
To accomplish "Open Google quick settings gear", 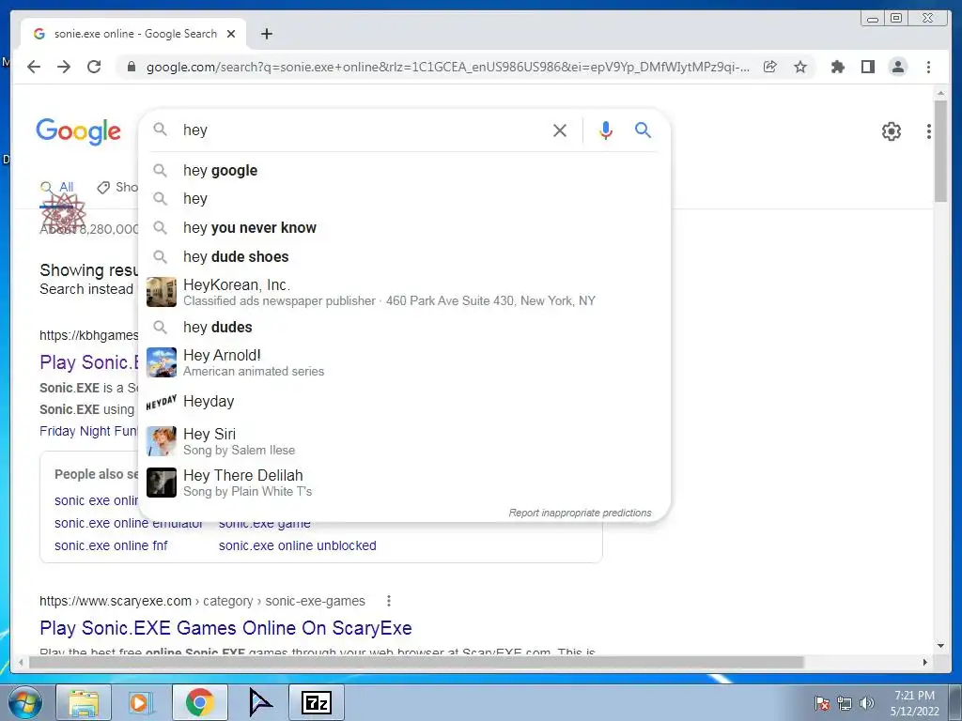I will coord(891,131).
